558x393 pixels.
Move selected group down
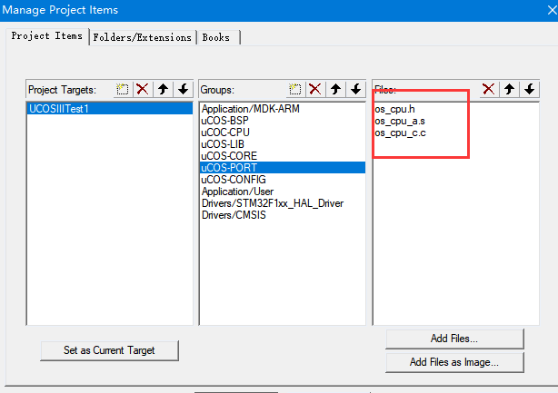click(356, 89)
